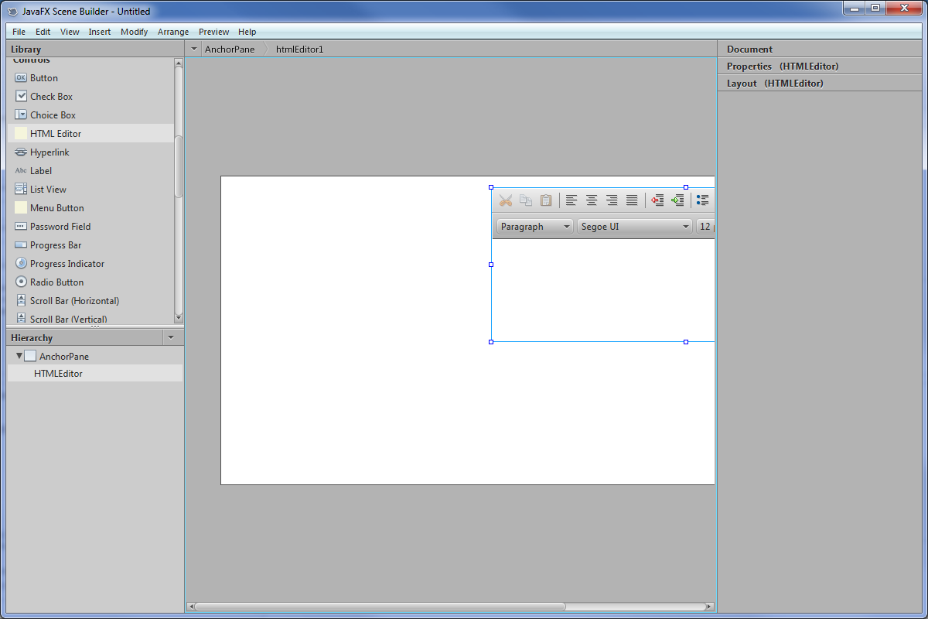Click the justify text icon
Viewport: 928px width, 619px height.
632,200
